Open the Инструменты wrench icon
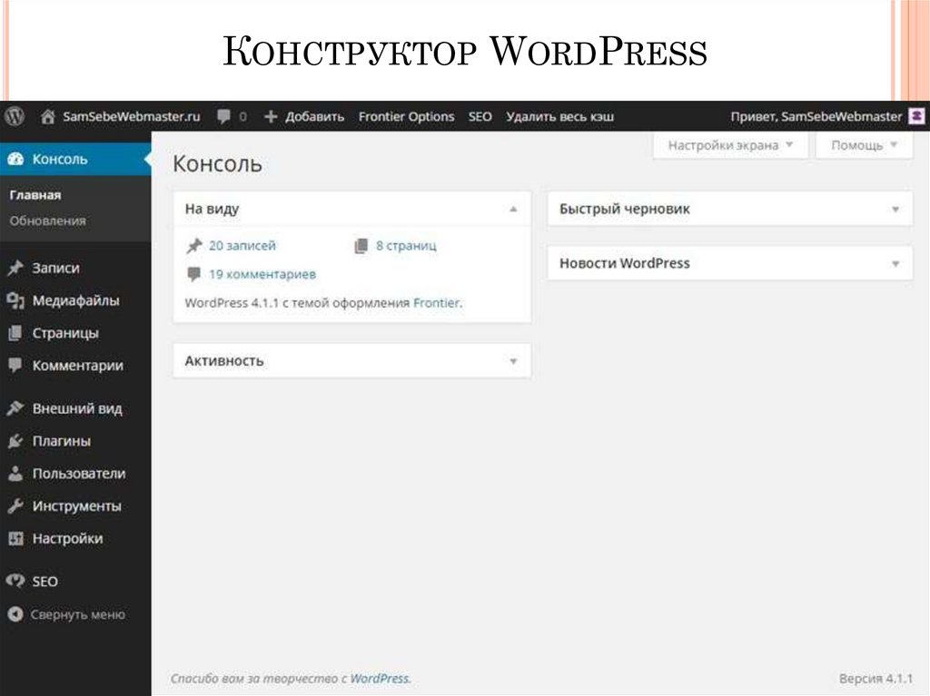The height and width of the screenshot is (696, 930). click(16, 506)
